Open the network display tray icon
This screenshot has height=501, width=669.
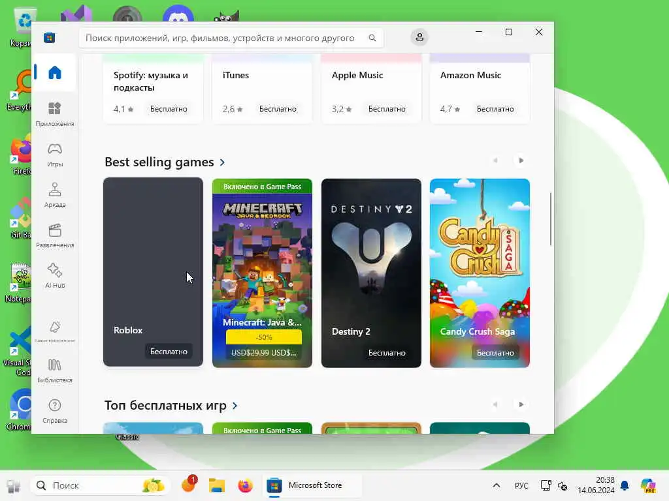[546, 485]
